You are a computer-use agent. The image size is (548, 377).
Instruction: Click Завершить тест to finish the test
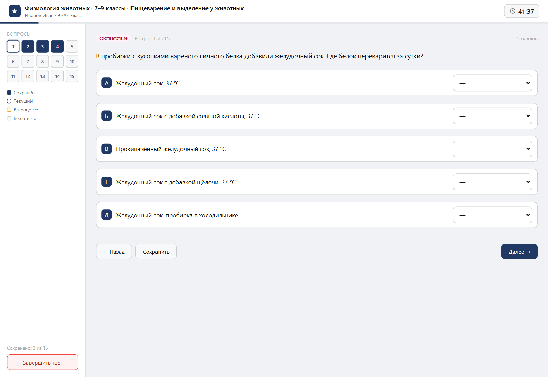pos(42,362)
